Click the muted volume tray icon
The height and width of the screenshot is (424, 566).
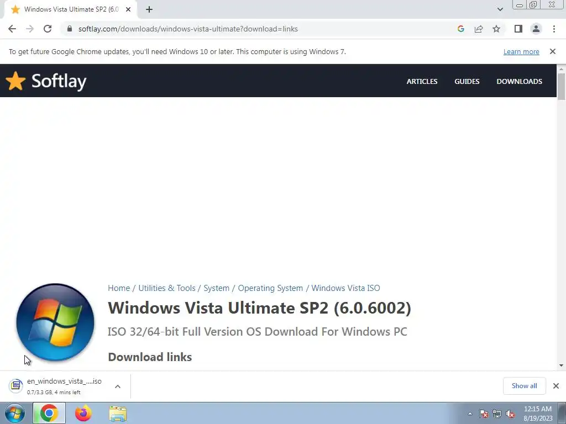click(510, 414)
